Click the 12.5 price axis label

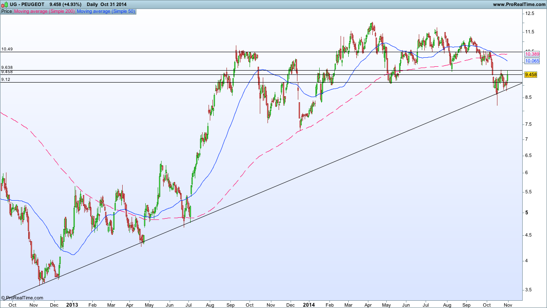coord(530,14)
